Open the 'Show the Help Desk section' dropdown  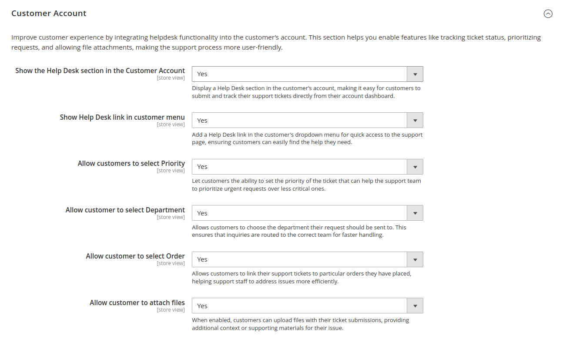(x=305, y=74)
